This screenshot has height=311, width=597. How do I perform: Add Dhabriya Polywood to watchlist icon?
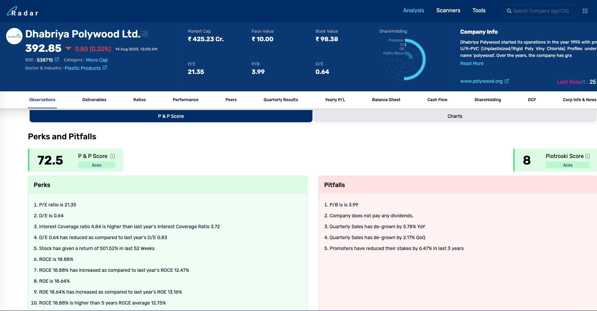tap(144, 34)
